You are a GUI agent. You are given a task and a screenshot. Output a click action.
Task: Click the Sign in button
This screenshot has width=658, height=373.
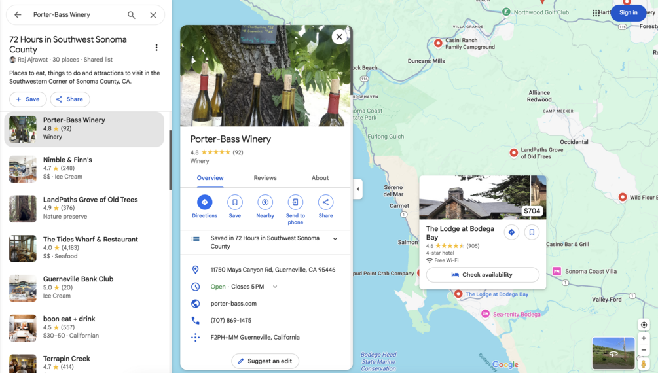pyautogui.click(x=628, y=12)
